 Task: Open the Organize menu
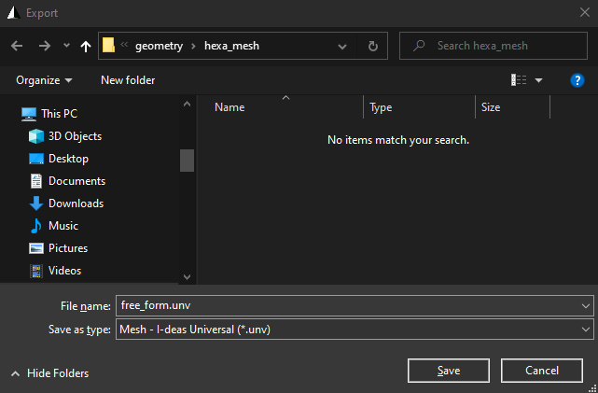[44, 80]
